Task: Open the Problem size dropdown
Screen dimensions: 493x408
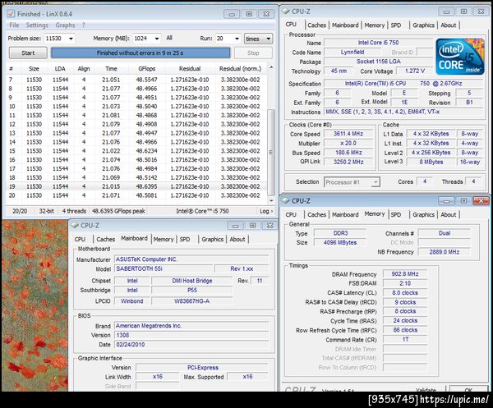Action: click(x=71, y=39)
